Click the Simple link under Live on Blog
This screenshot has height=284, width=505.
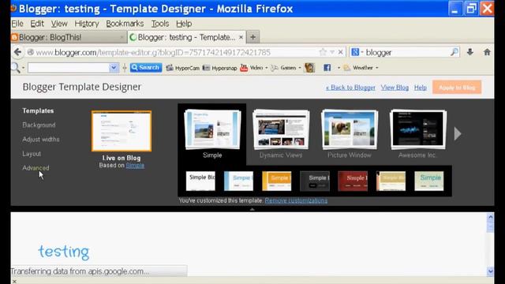click(x=135, y=166)
